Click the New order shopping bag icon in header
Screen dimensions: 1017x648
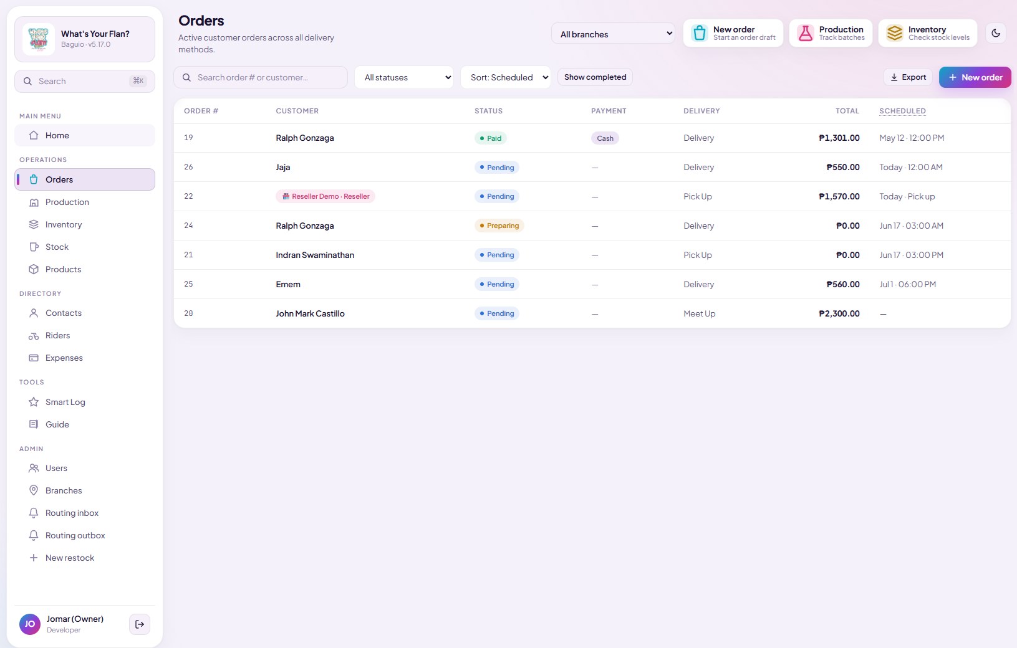pyautogui.click(x=700, y=33)
